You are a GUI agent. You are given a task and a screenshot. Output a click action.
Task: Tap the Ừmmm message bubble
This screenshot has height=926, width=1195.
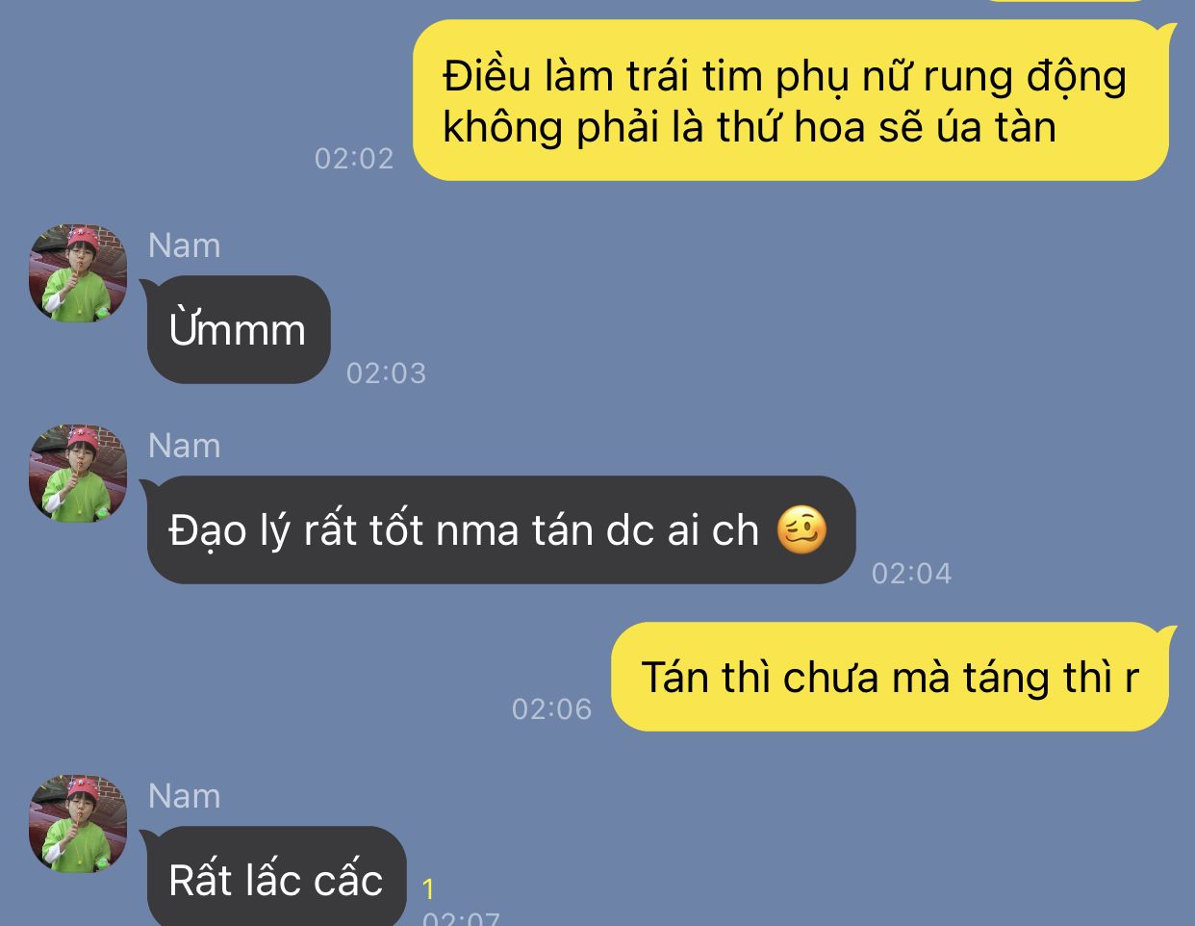click(x=238, y=330)
